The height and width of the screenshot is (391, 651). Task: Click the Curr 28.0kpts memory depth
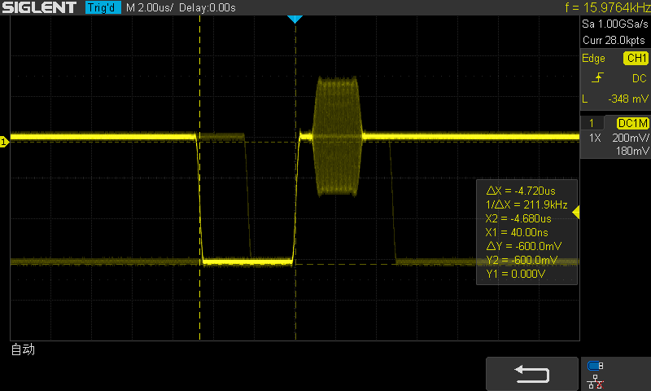614,40
